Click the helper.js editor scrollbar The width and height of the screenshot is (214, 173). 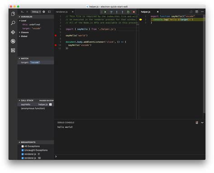pos(204,64)
